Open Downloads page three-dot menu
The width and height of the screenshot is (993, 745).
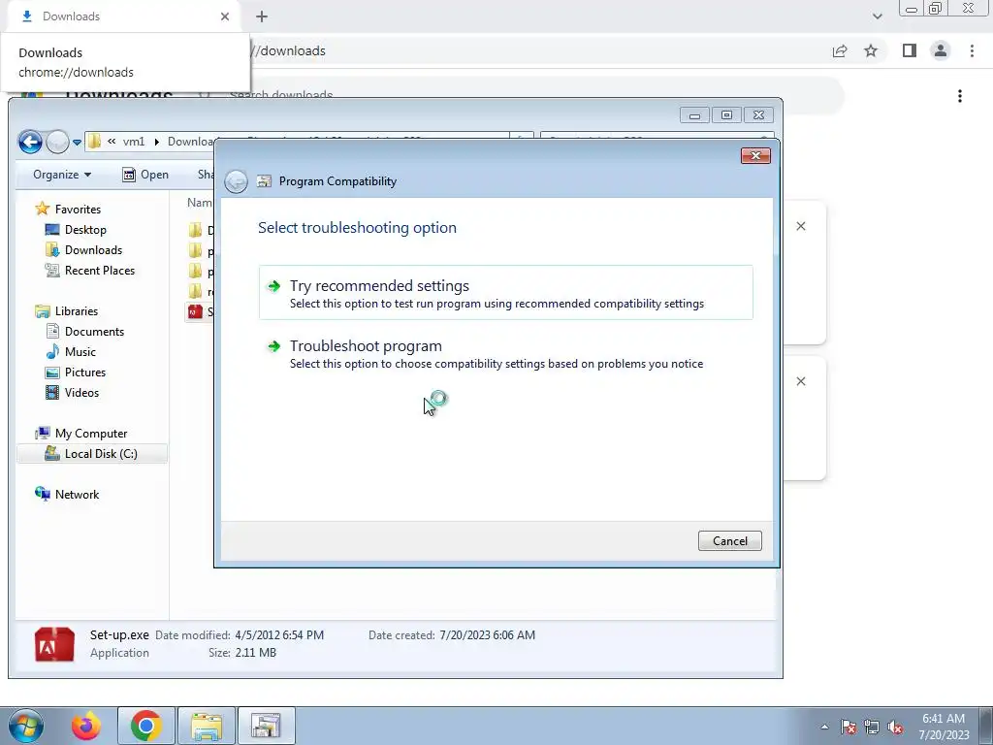[960, 96]
